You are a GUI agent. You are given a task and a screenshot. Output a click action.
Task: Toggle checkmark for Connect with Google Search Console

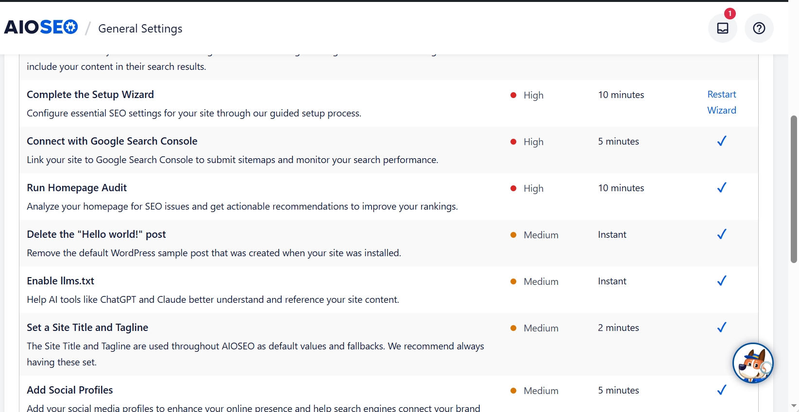tap(721, 141)
